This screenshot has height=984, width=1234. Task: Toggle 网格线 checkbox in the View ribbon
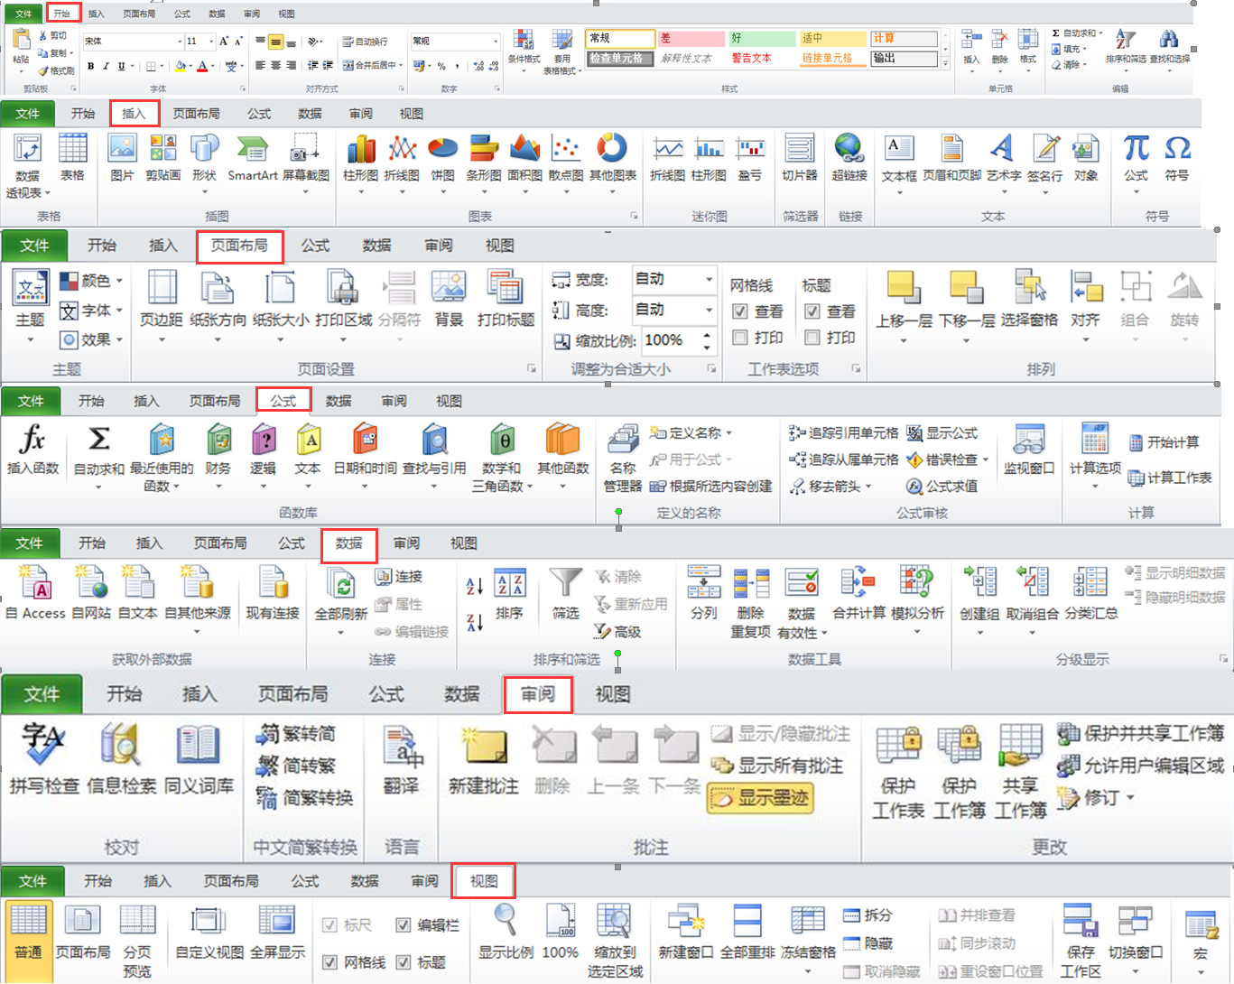coord(330,962)
